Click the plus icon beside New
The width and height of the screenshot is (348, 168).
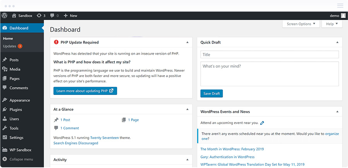65,15
